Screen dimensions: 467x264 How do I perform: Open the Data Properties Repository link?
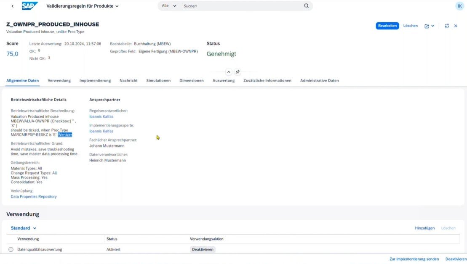tap(34, 196)
